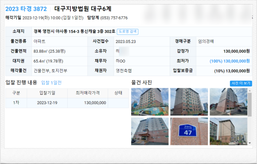Click 대지권 value 65.4㎡ (19.78평)

pos(48,61)
